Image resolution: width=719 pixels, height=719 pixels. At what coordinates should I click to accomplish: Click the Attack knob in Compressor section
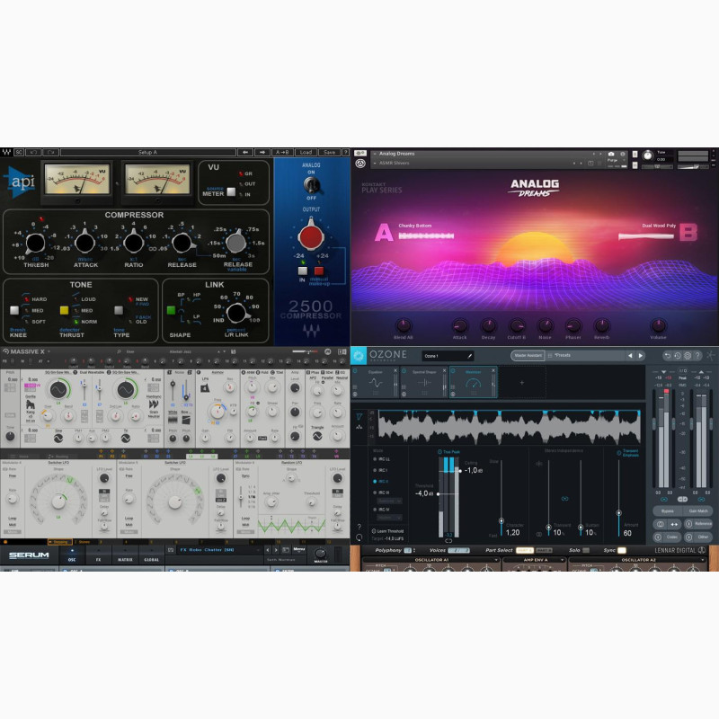coord(84,243)
